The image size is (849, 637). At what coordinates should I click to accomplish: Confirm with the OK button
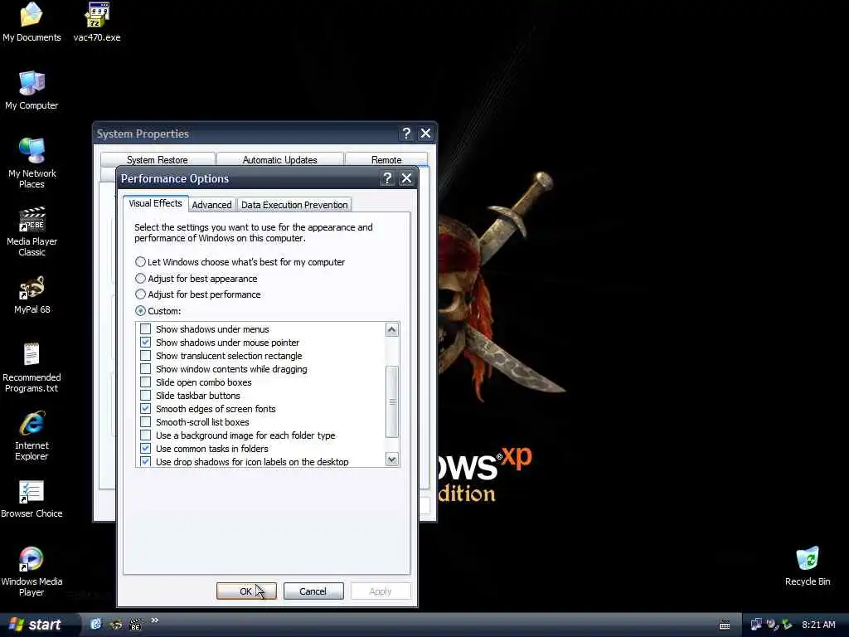[x=246, y=591]
